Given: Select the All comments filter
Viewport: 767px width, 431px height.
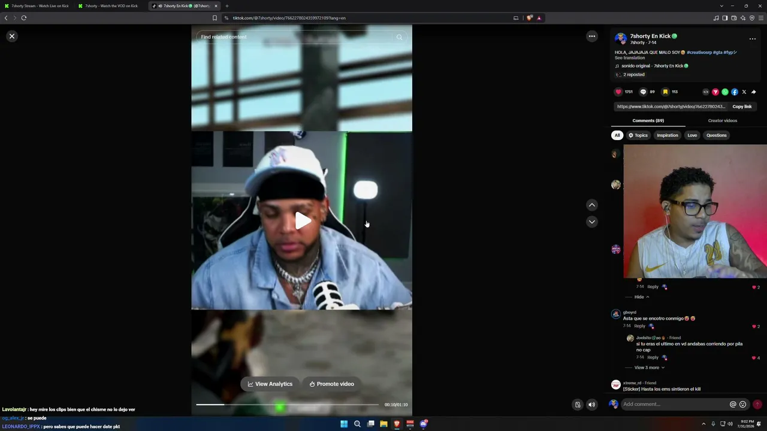Looking at the screenshot, I should click(617, 135).
